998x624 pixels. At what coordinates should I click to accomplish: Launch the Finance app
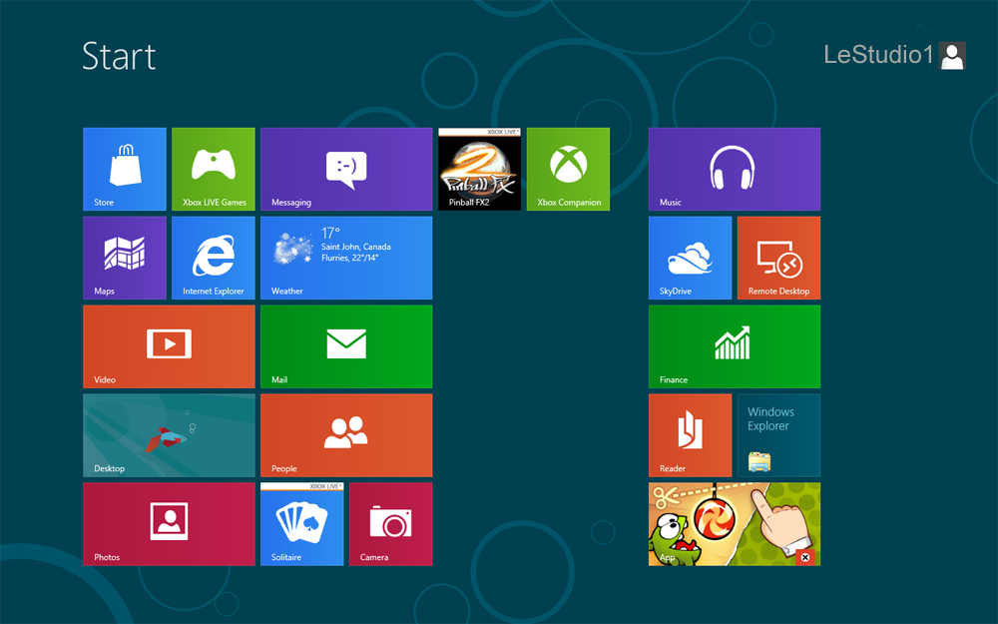734,346
